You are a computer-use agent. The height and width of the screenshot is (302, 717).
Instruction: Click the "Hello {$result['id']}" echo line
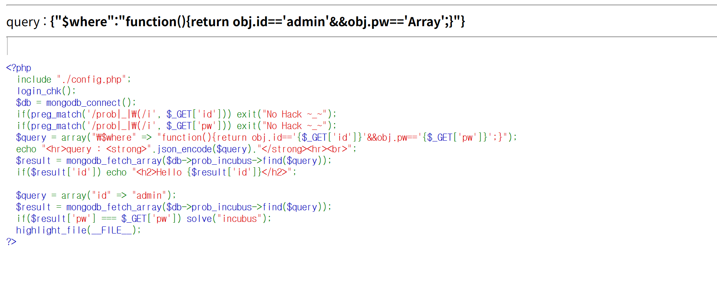point(156,172)
